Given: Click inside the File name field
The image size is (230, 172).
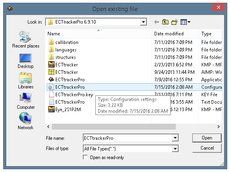Looking at the screenshot, I should coord(128,138).
